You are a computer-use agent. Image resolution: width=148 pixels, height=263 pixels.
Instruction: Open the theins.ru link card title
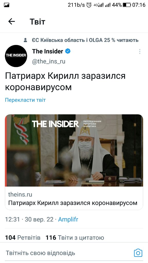coord(73,203)
